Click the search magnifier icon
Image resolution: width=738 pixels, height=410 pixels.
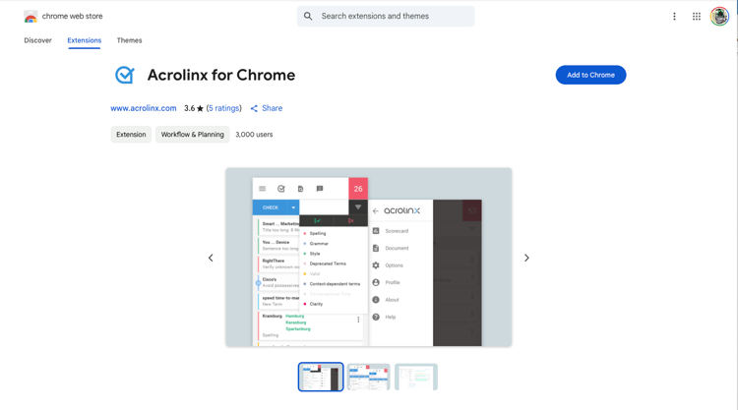pos(308,16)
